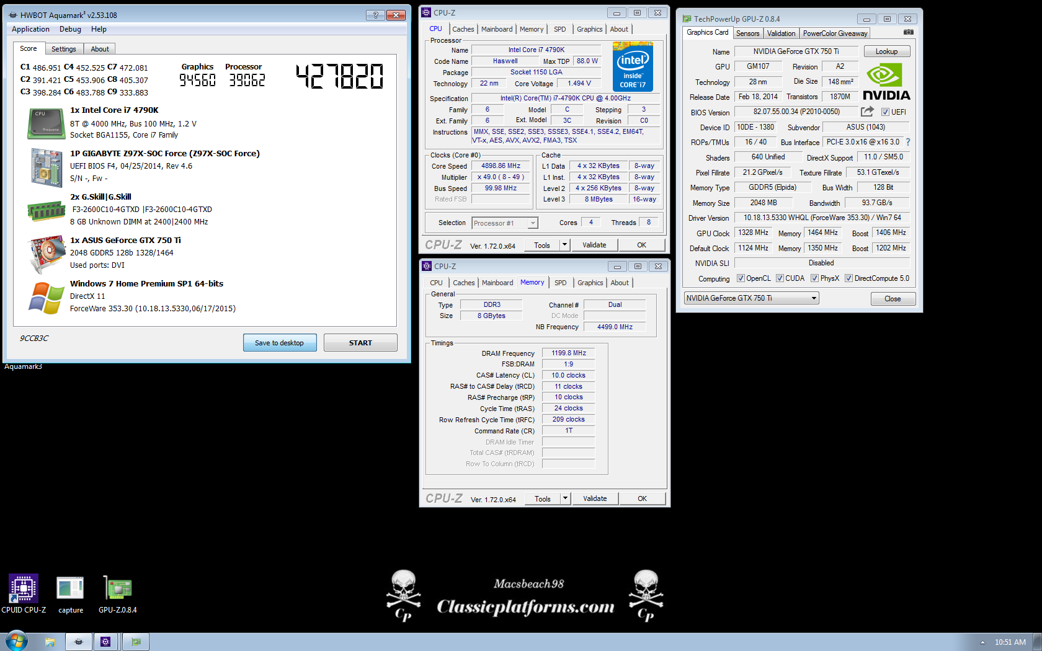Click the Tools button in upper CPU-Z

coord(542,245)
